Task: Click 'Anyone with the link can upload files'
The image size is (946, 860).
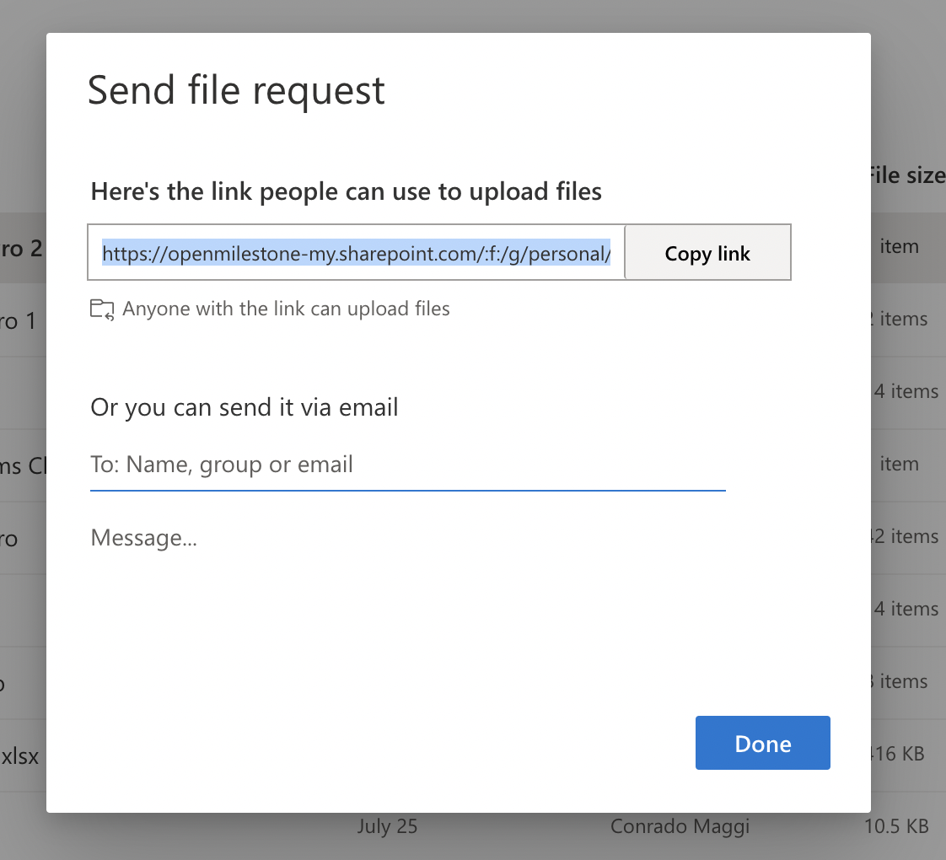Action: [x=287, y=309]
